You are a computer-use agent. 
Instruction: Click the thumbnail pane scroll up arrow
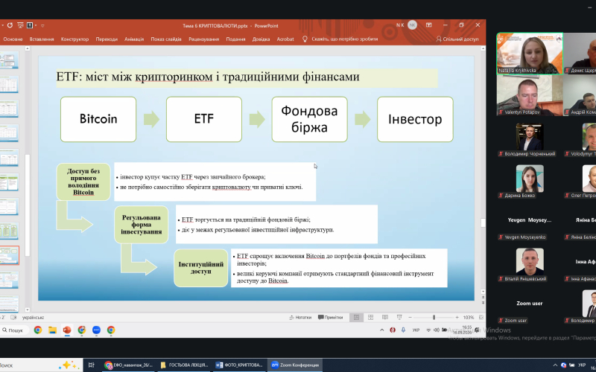[x=28, y=48]
